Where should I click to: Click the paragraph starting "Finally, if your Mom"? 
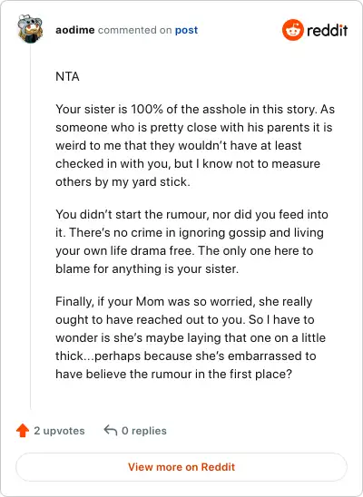click(x=191, y=337)
